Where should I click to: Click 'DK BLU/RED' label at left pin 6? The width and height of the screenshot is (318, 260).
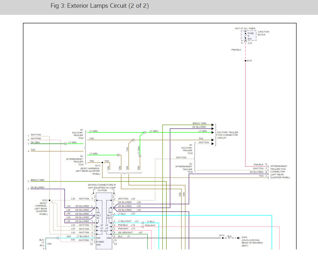point(37,188)
